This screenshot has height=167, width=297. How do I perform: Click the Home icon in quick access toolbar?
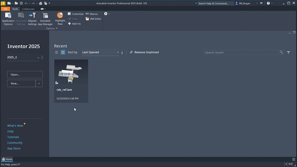[x=40, y=3]
